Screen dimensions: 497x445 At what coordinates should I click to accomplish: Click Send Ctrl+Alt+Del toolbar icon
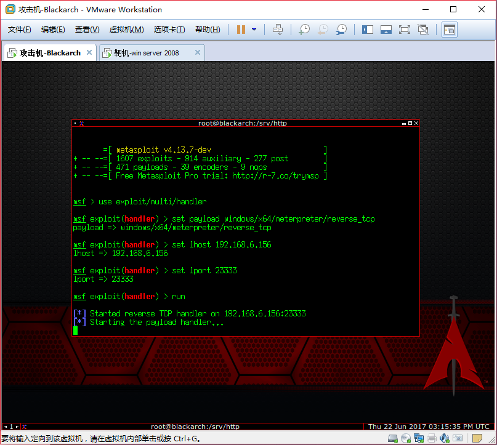click(278, 30)
